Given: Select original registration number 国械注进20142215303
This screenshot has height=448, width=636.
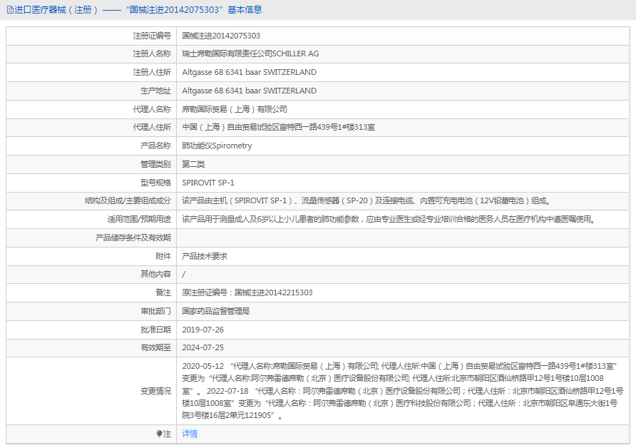Looking at the screenshot, I should point(273,292).
